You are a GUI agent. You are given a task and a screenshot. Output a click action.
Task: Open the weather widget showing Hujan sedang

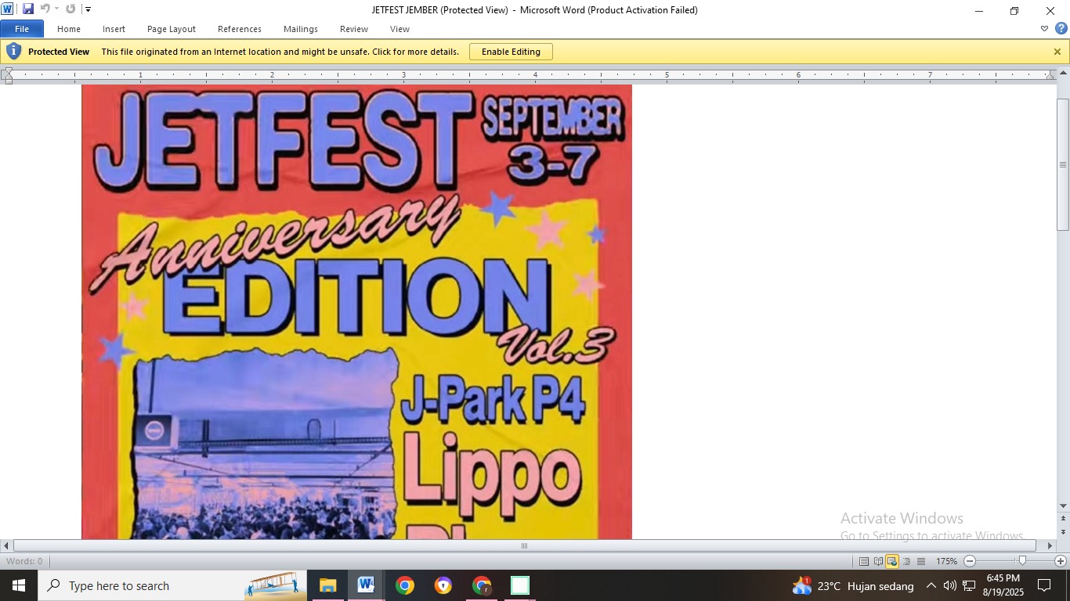click(853, 585)
